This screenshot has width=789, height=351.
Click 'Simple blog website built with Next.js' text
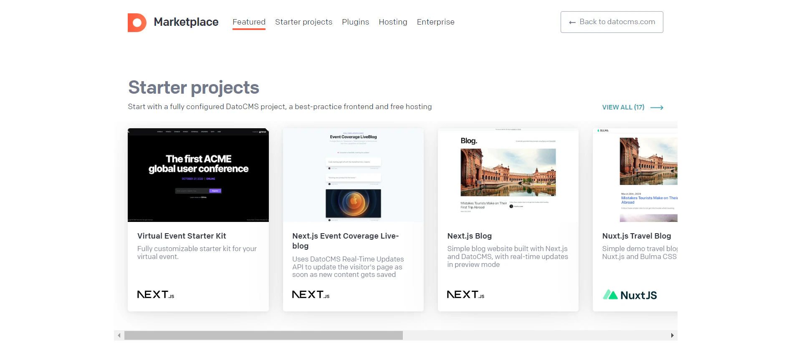508,256
